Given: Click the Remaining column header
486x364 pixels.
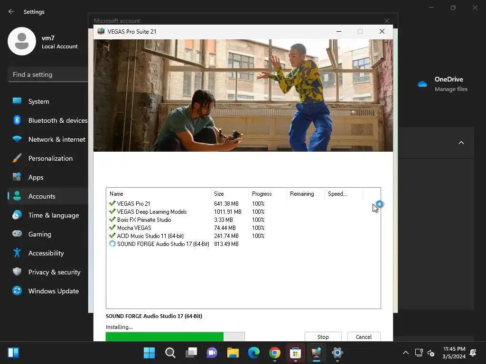Looking at the screenshot, I should [x=306, y=194].
